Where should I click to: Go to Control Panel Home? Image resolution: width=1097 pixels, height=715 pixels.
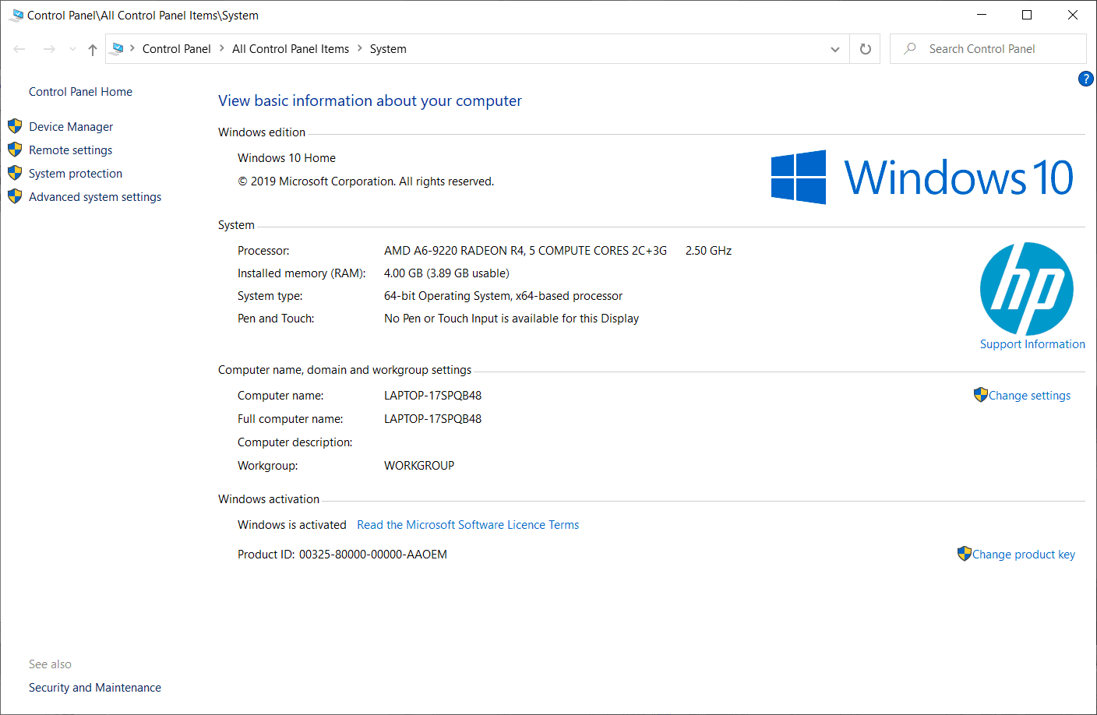click(80, 92)
